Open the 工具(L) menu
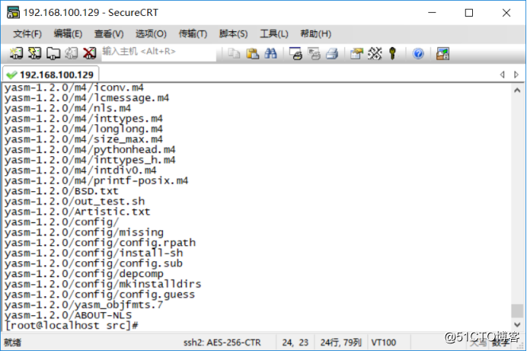 [x=274, y=34]
